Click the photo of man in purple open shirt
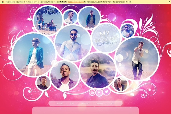 65,75
